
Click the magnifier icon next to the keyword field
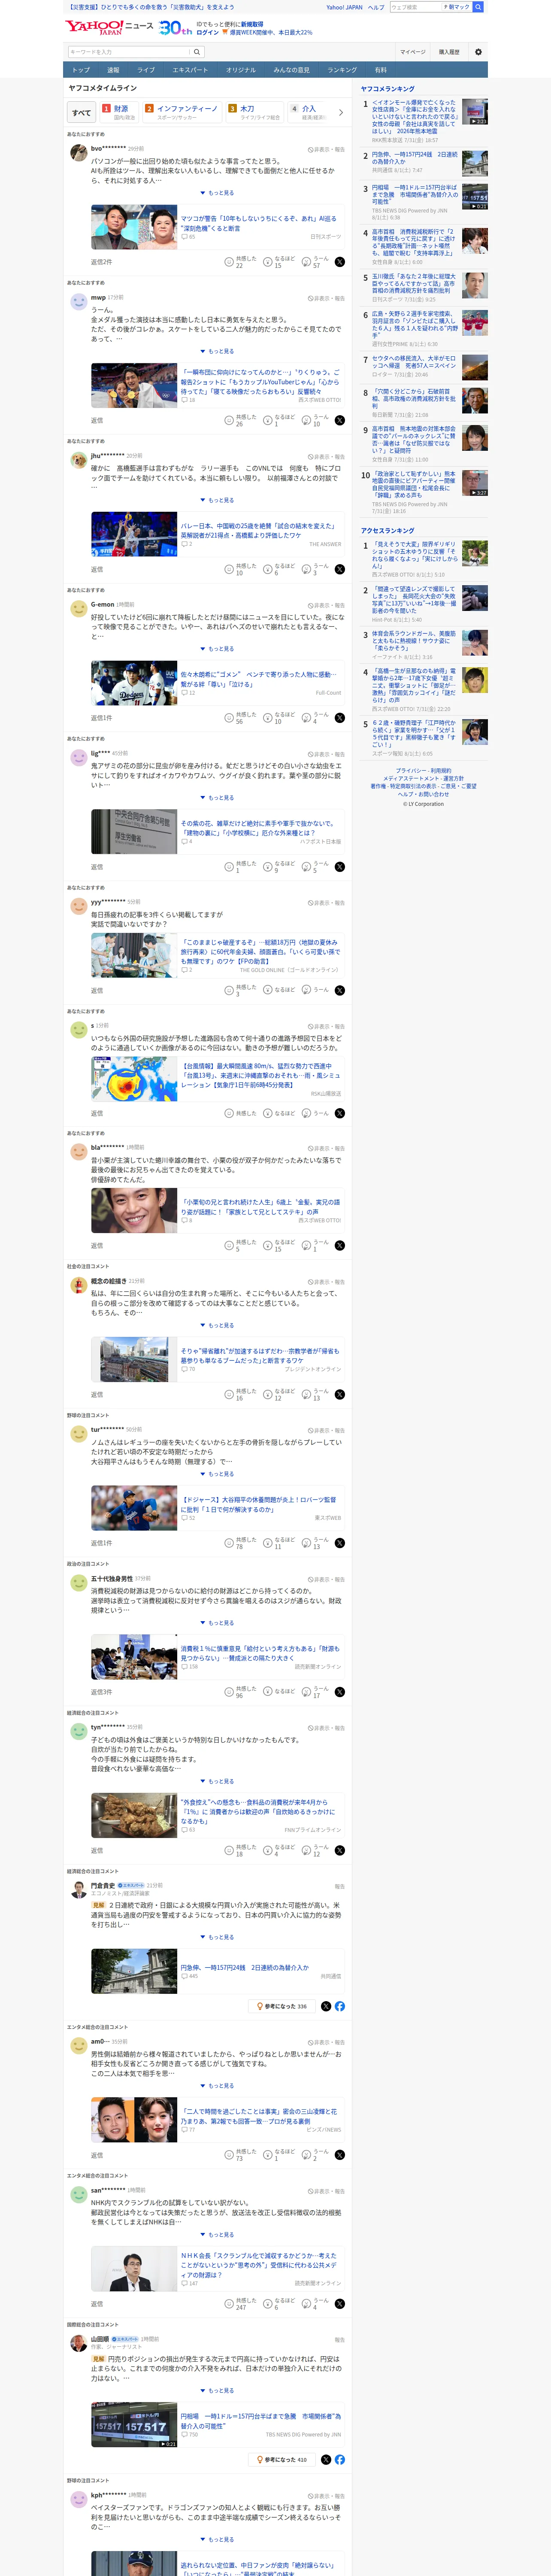[197, 52]
